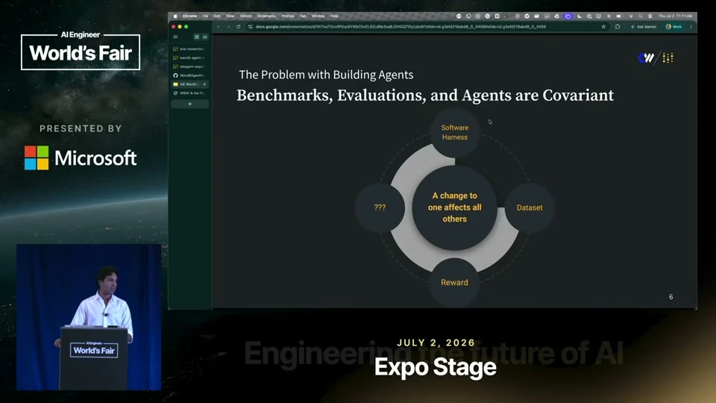
Task: Open the Help menu
Action: pyautogui.click(x=334, y=16)
